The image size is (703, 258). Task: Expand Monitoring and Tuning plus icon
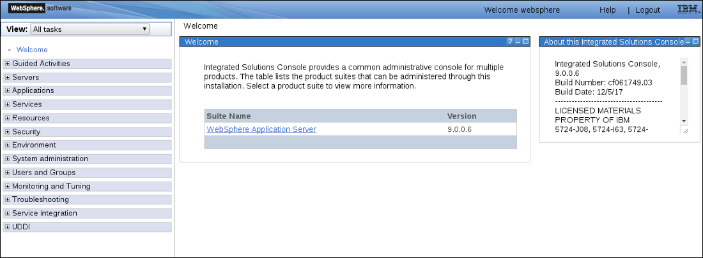click(8, 186)
